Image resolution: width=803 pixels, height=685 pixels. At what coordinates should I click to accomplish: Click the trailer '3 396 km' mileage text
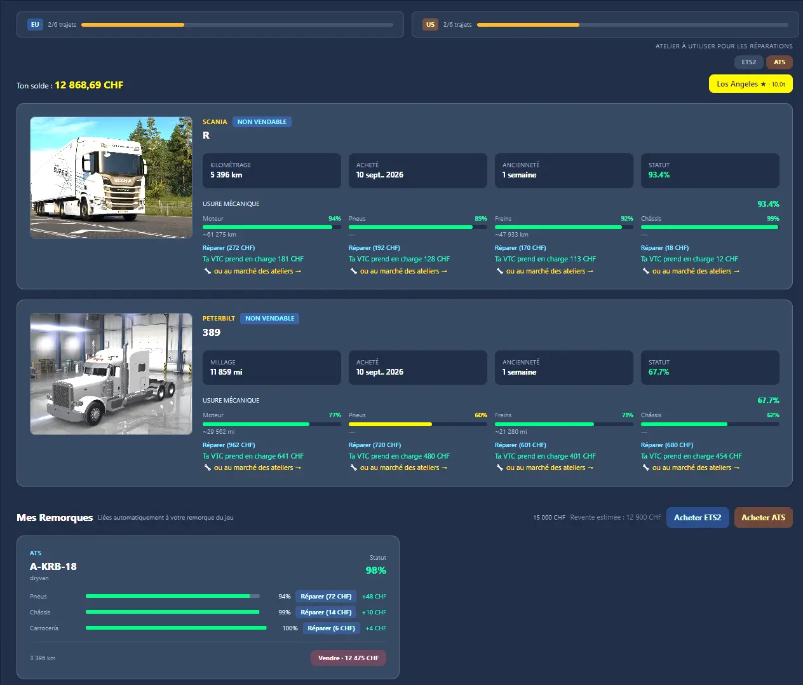[43, 658]
